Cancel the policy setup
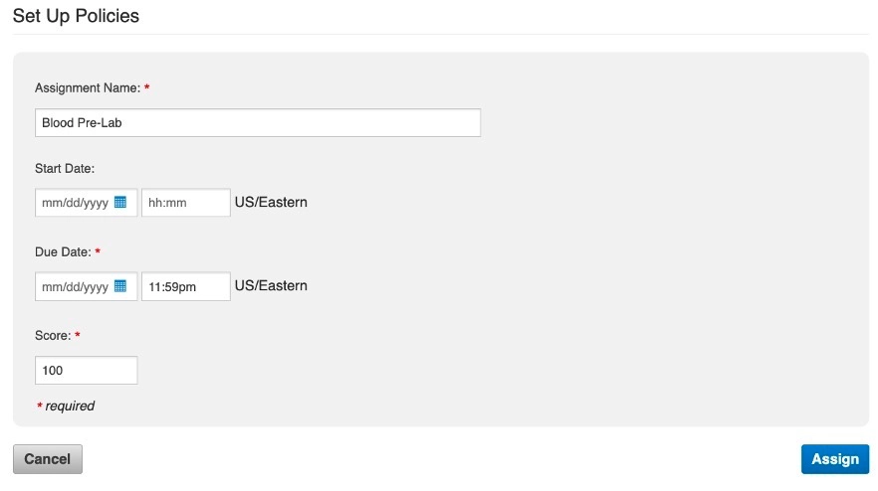 48,459
